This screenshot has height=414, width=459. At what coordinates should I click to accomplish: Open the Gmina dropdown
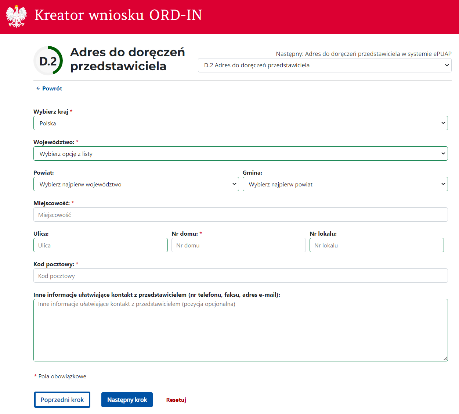(x=345, y=184)
